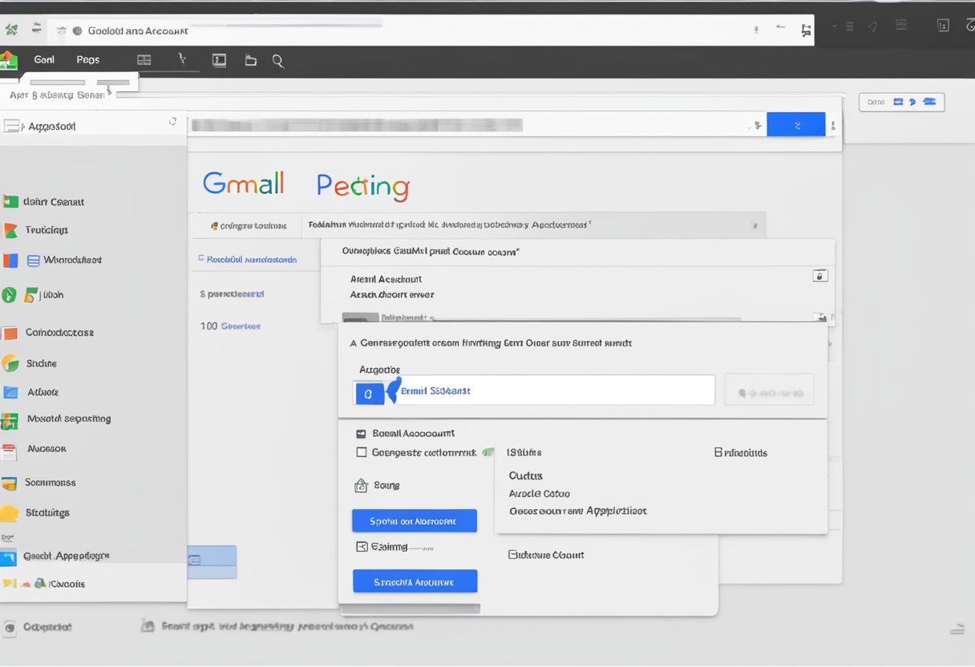975x667 pixels.
Task: Click the lock icon beside Araml Ascahunt
Action: 819,276
